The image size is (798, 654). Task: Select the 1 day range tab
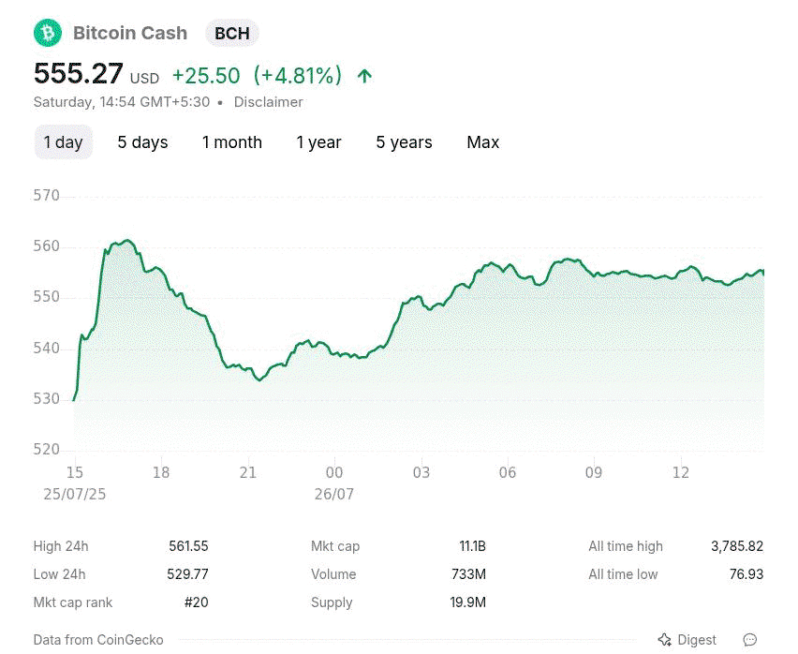63,142
